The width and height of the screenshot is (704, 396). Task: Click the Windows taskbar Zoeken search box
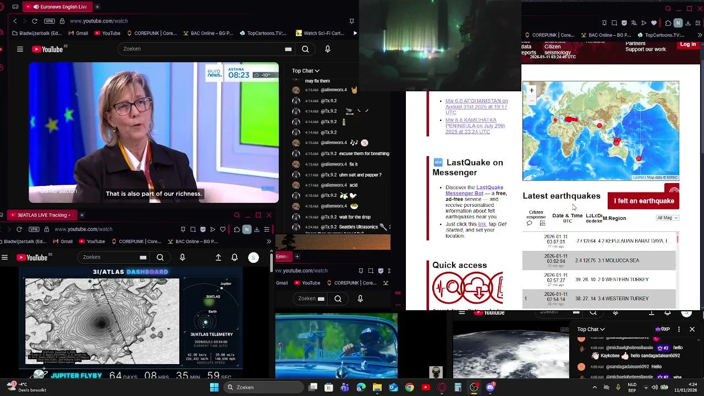[262, 387]
